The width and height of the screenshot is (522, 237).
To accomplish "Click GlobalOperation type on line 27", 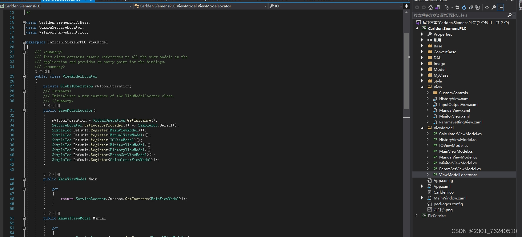I will [77, 86].
